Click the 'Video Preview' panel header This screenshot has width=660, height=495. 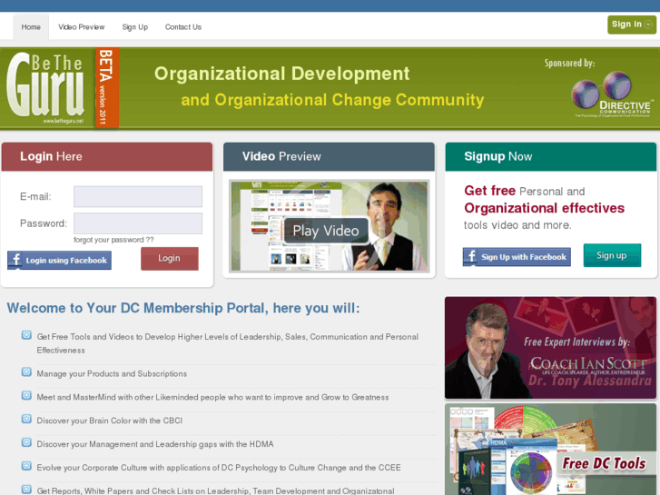pos(329,157)
